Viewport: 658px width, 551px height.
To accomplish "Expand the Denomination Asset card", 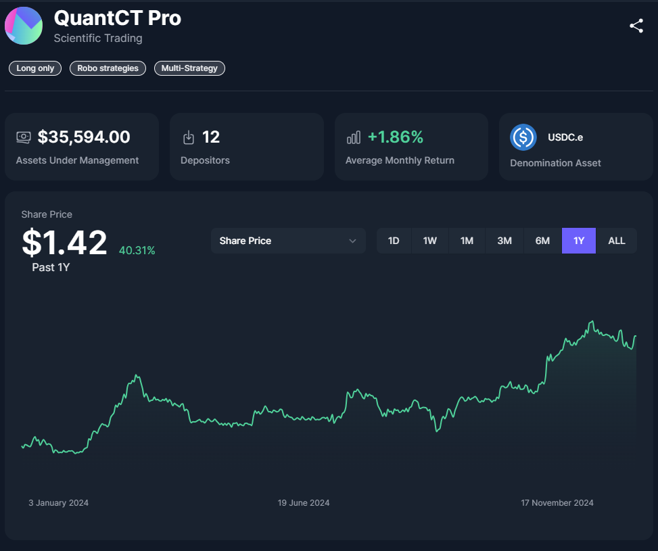I will (575, 147).
